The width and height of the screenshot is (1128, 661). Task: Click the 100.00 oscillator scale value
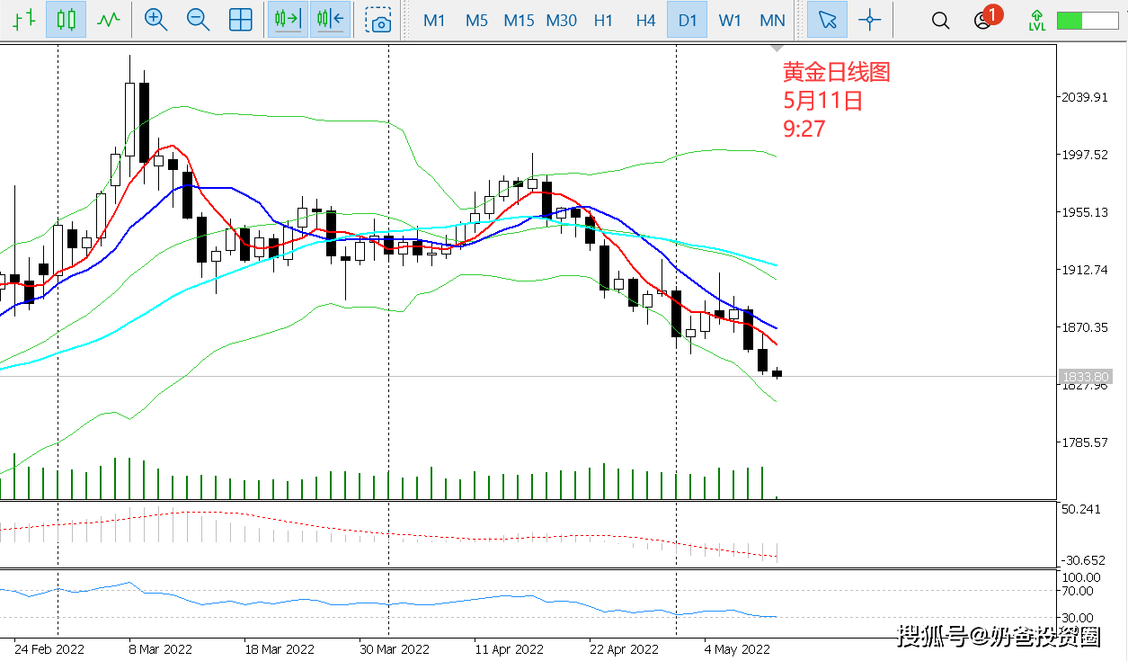[1081, 577]
